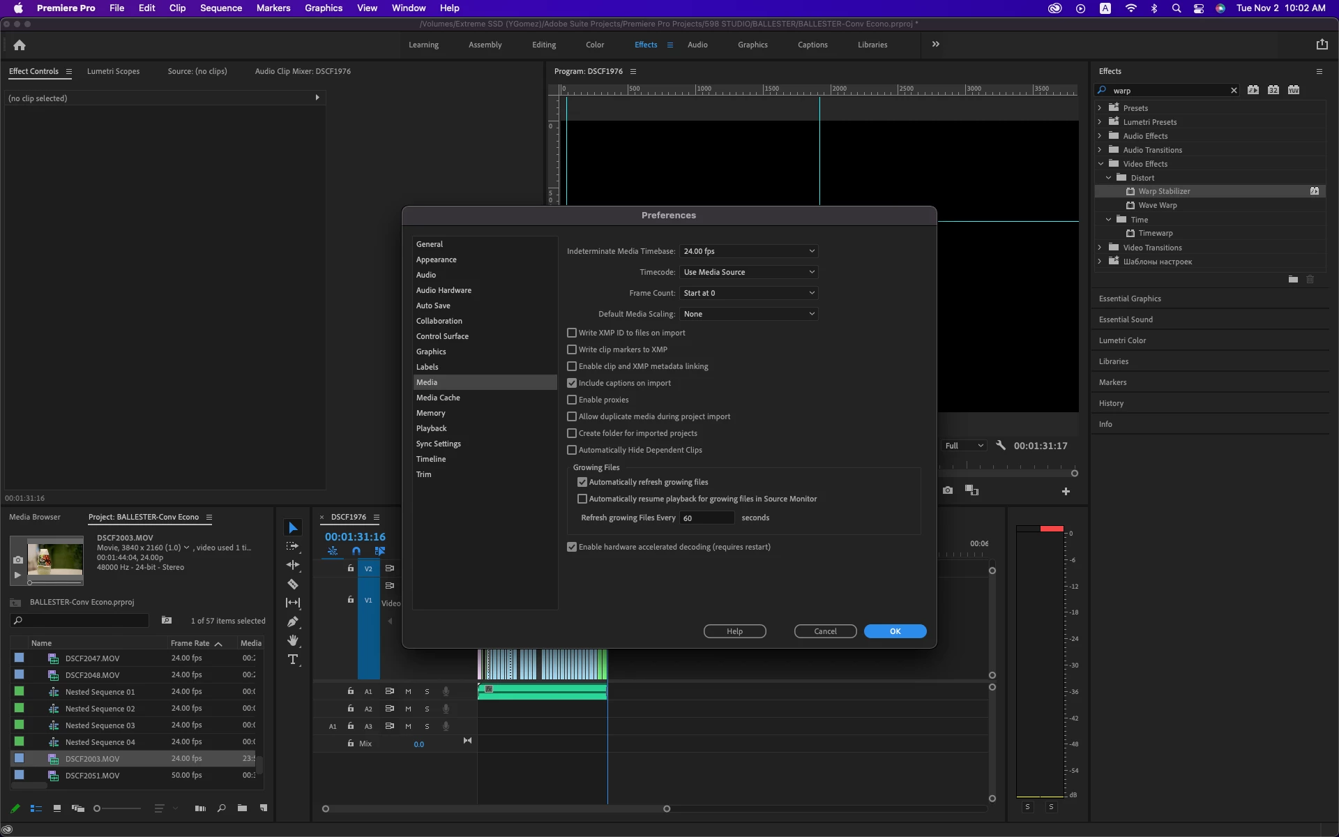The height and width of the screenshot is (837, 1339).
Task: Click the New Bin folder icon in Project panel
Action: pyautogui.click(x=242, y=808)
